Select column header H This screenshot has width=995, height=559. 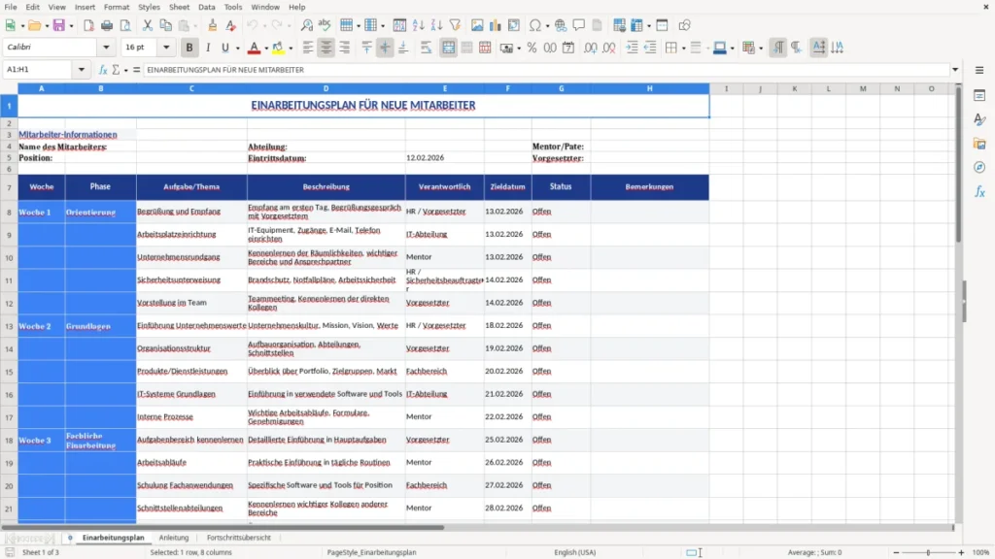pyautogui.click(x=650, y=88)
